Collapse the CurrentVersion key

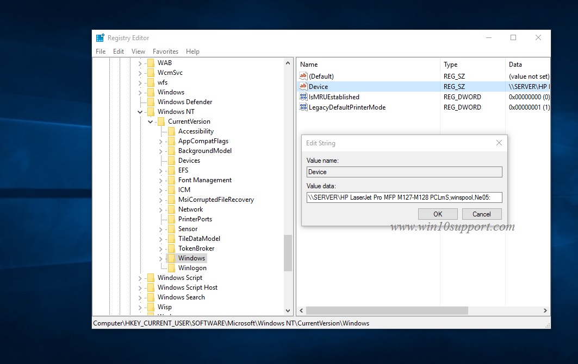(150, 122)
